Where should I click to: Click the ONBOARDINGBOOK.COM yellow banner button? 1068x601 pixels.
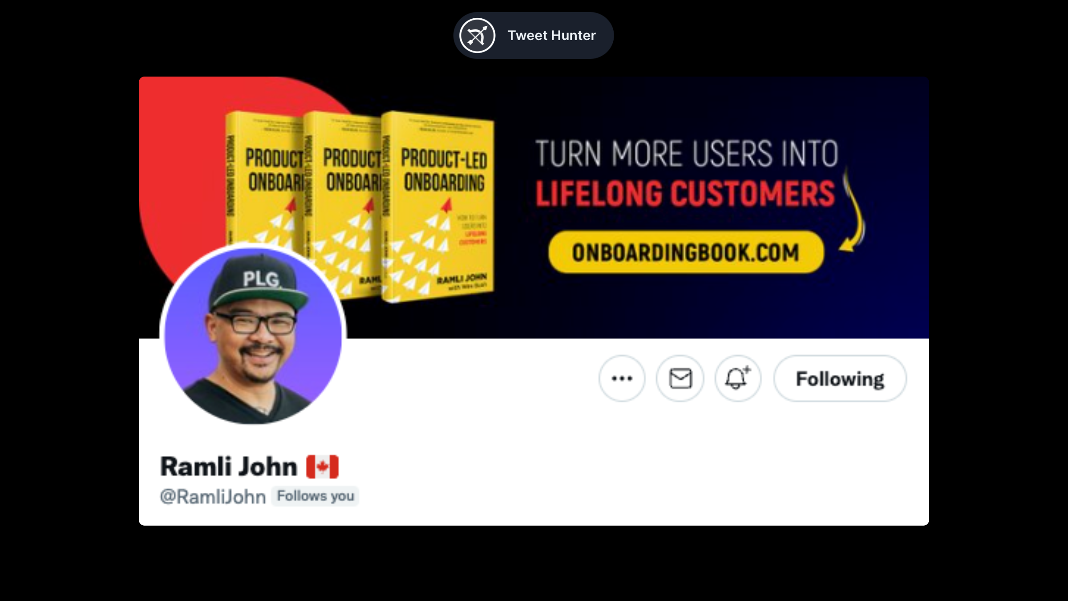point(686,252)
